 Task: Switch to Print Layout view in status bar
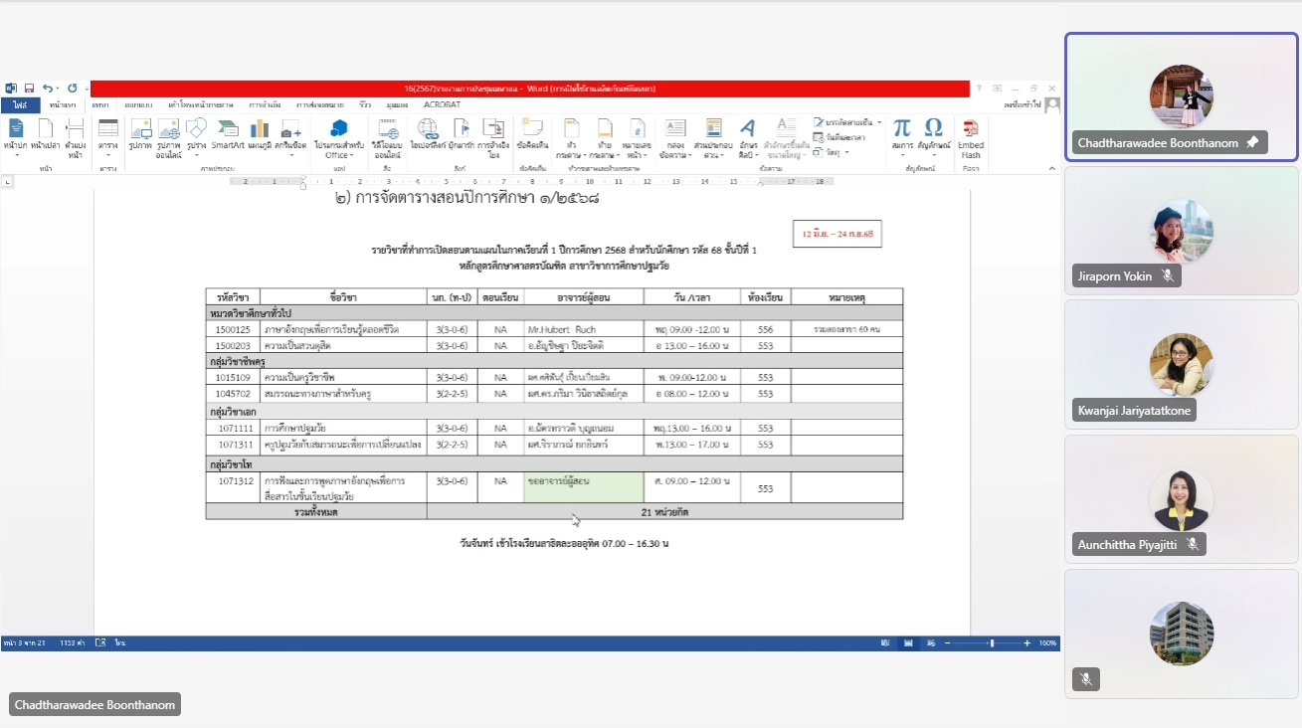(908, 643)
